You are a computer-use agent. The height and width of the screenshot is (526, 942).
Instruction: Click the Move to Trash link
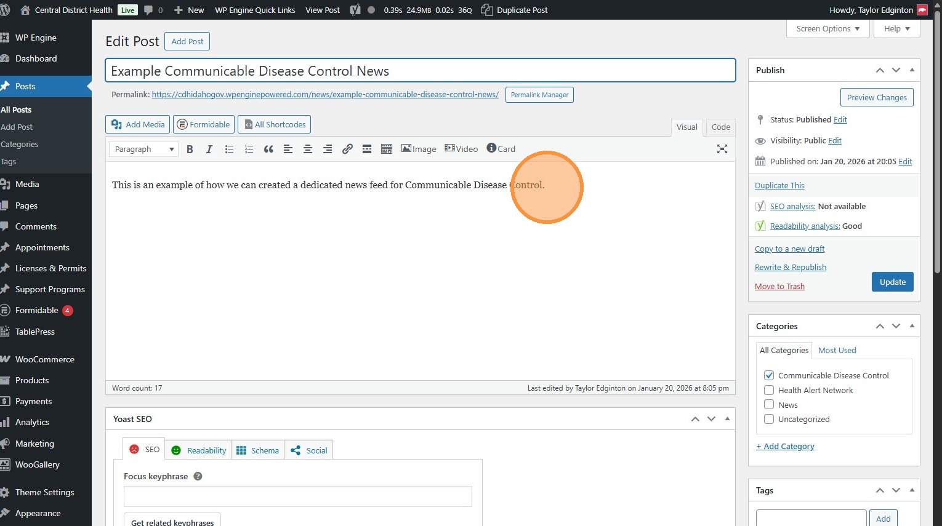coord(779,287)
